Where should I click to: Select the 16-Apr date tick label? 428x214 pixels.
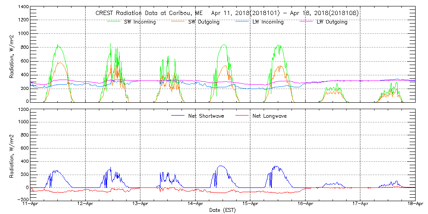[305, 204]
